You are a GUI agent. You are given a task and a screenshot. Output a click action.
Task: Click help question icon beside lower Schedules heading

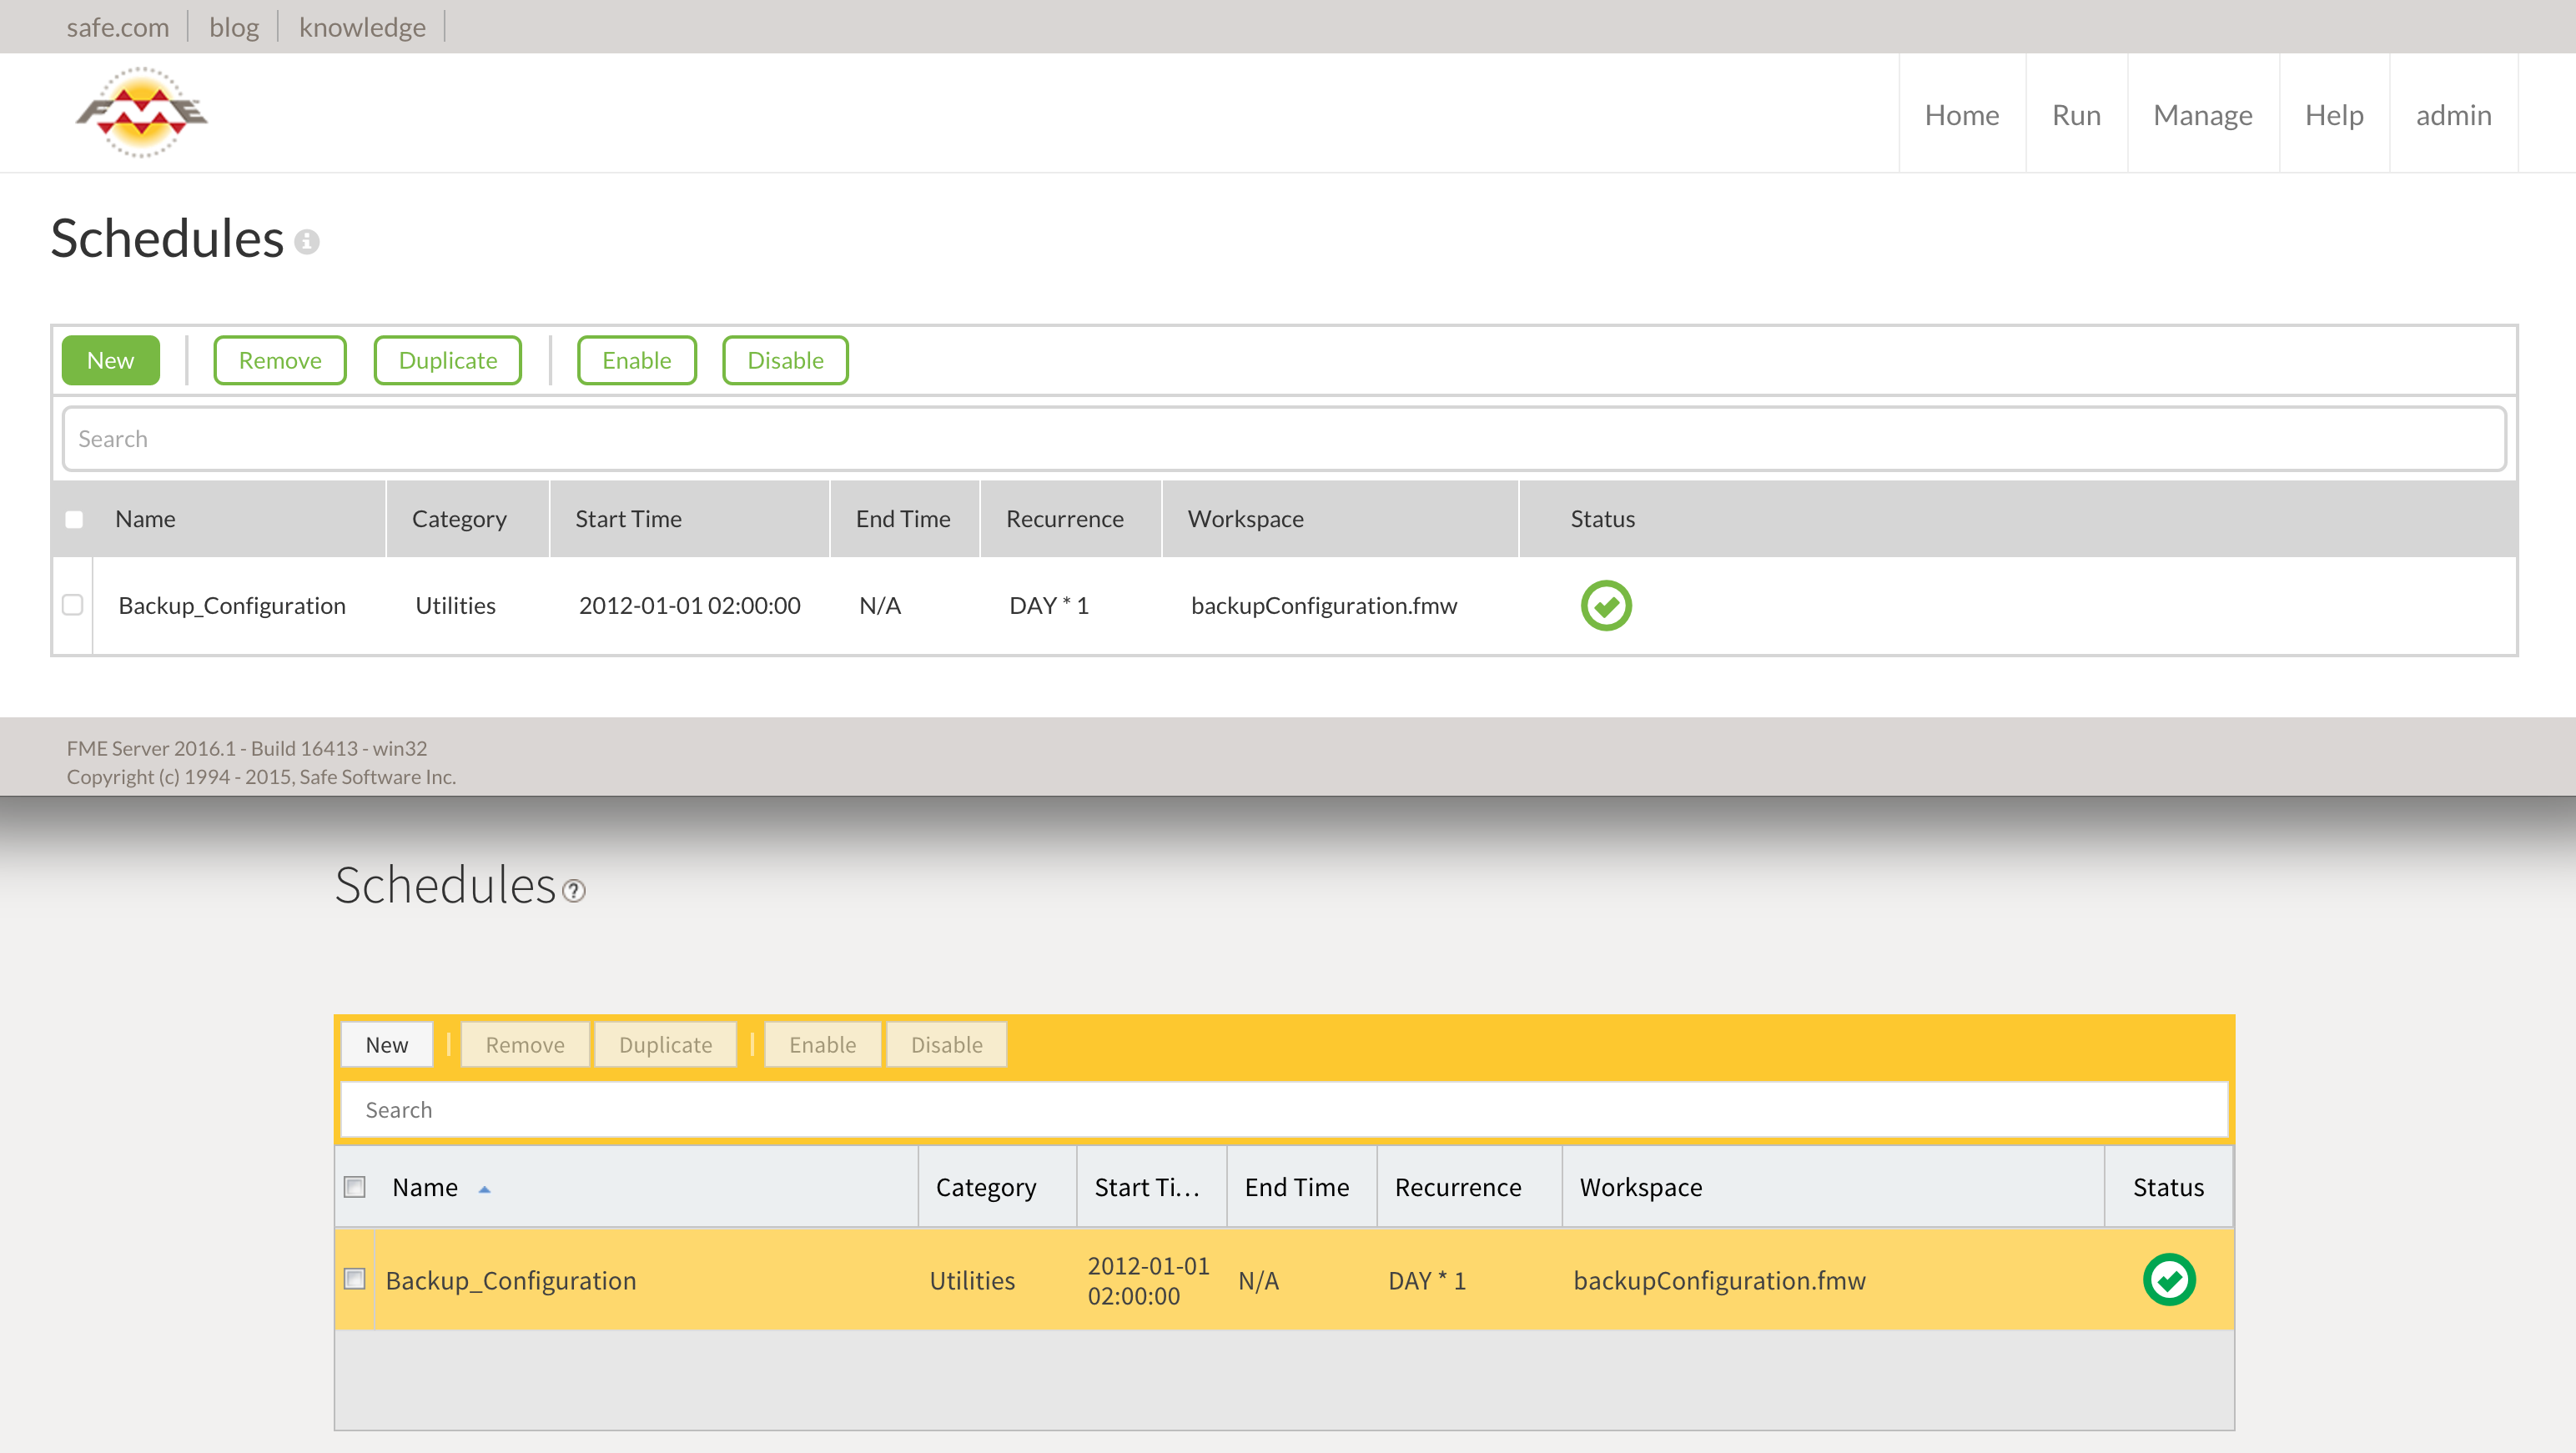574,890
